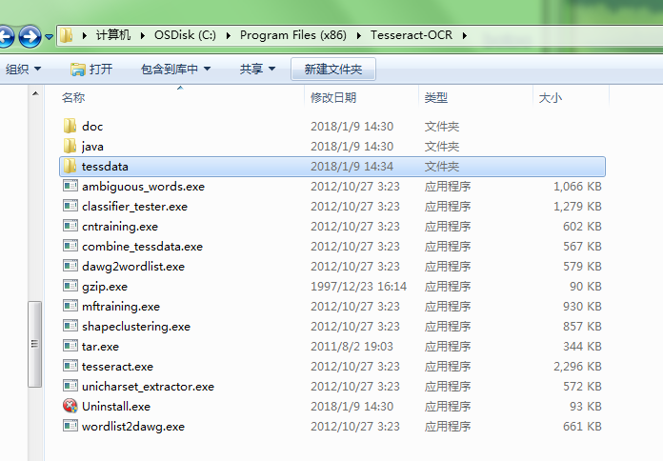Click the classifier_tester.exe file icon

point(70,206)
